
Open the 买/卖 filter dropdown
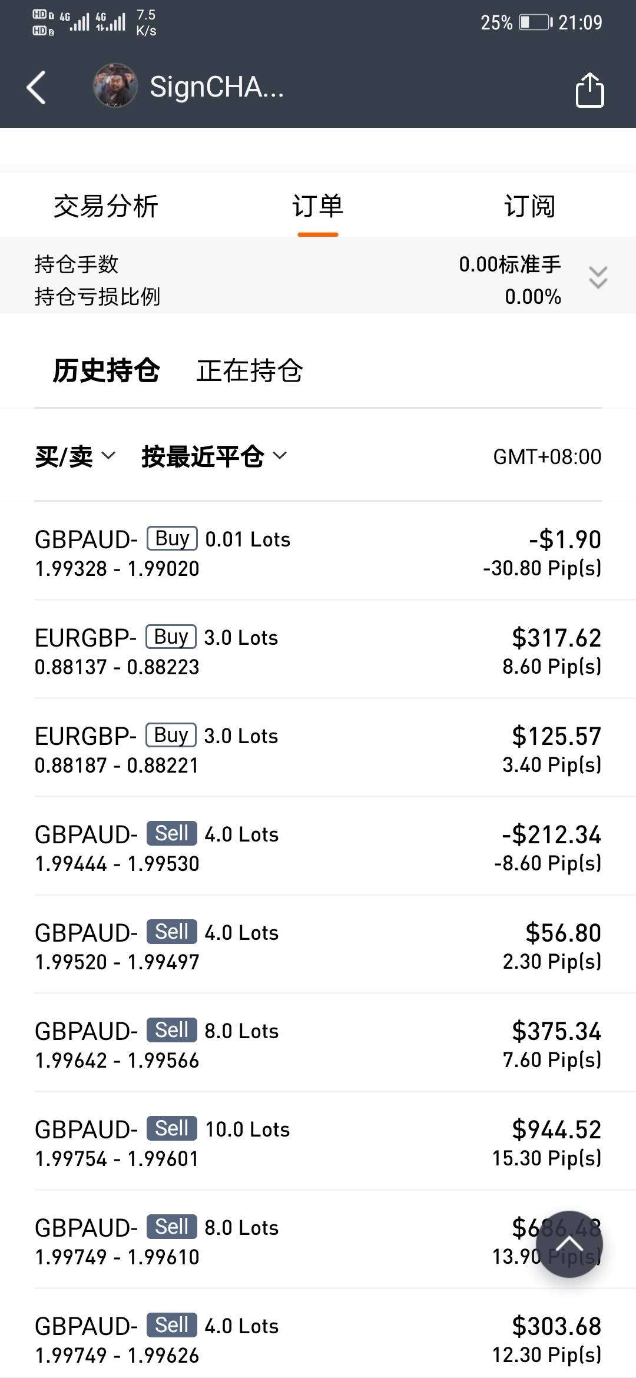75,456
